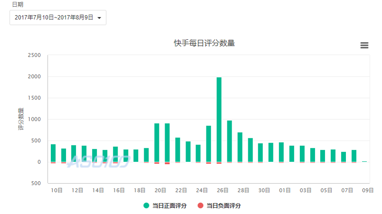Click the x-axis label 20日

pos(160,190)
